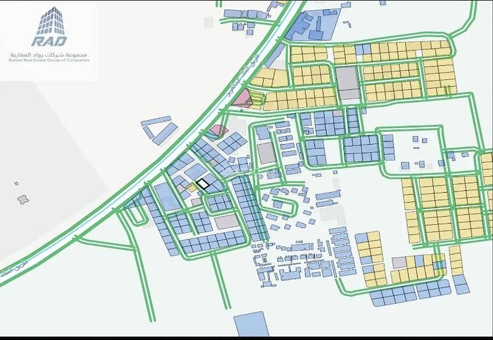This screenshot has height=340, width=493.
Task: Click the U-shaped loop road off the highway
Action: 137,217
